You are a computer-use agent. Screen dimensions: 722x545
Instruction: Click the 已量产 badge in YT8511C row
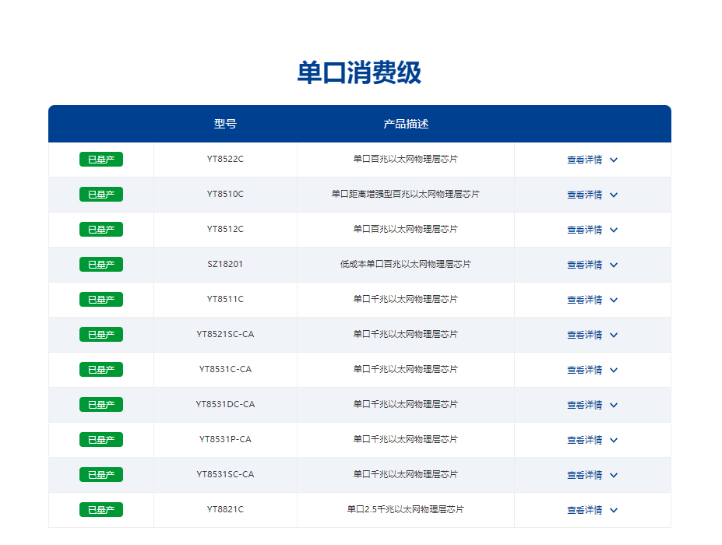click(x=101, y=299)
